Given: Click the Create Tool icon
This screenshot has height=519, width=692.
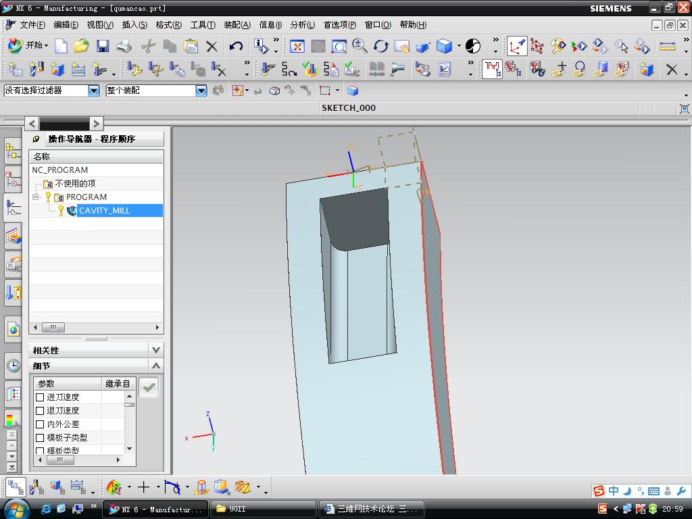Looking at the screenshot, I should click(36, 70).
